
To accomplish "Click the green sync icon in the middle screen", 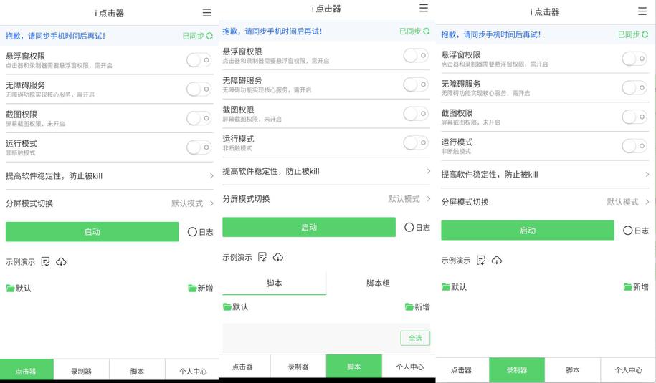I will click(x=427, y=31).
